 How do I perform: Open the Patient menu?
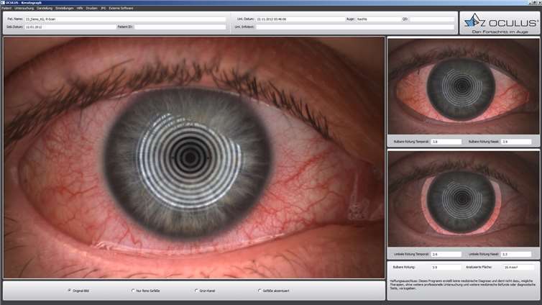[x=6, y=8]
